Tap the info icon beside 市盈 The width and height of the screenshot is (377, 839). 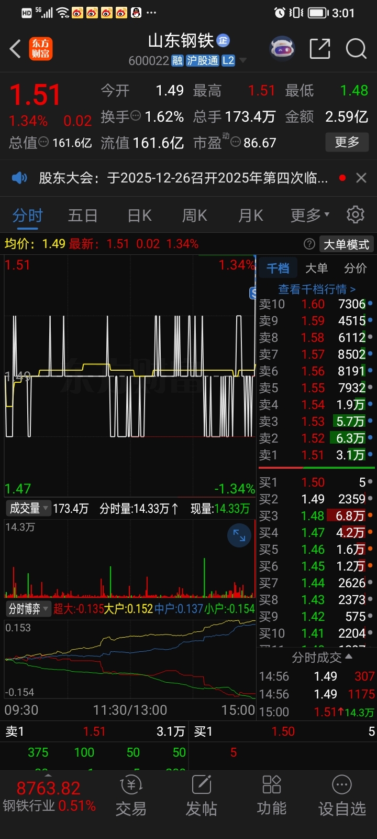[x=236, y=142]
